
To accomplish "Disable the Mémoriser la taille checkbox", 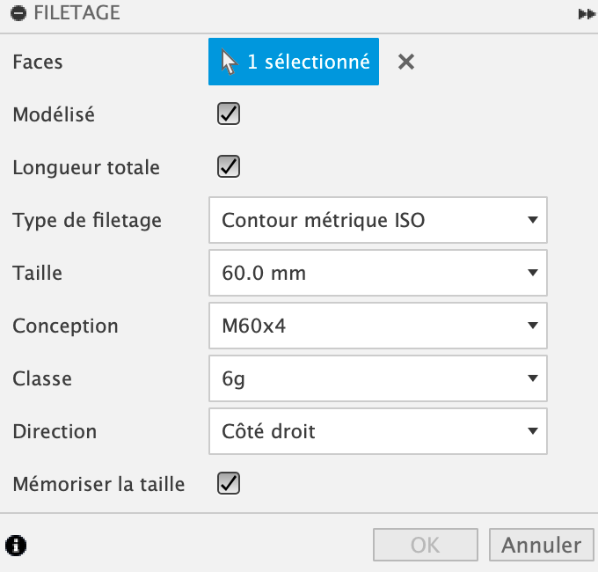I will coord(229,483).
